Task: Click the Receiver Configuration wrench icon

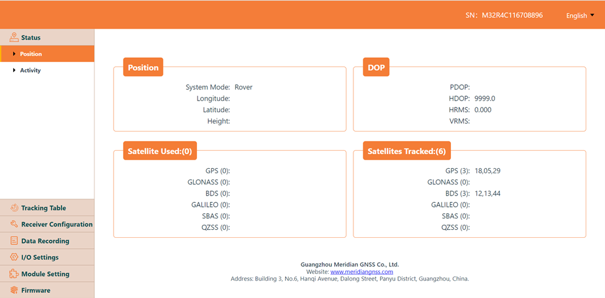Action: [x=14, y=224]
